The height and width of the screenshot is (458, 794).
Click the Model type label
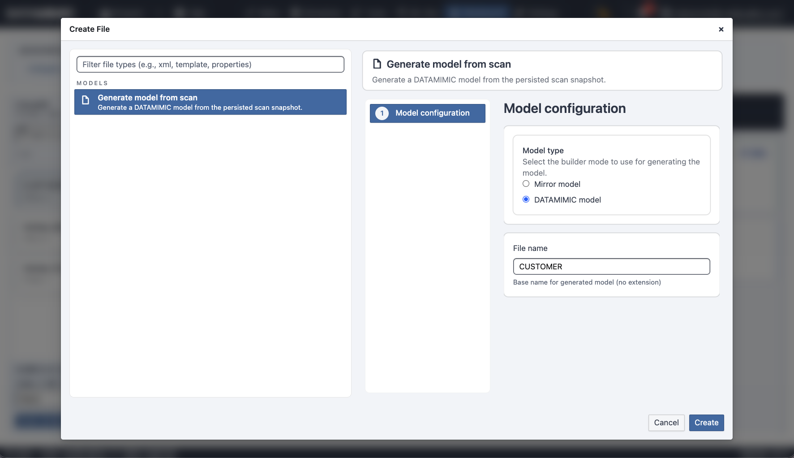[x=543, y=151]
